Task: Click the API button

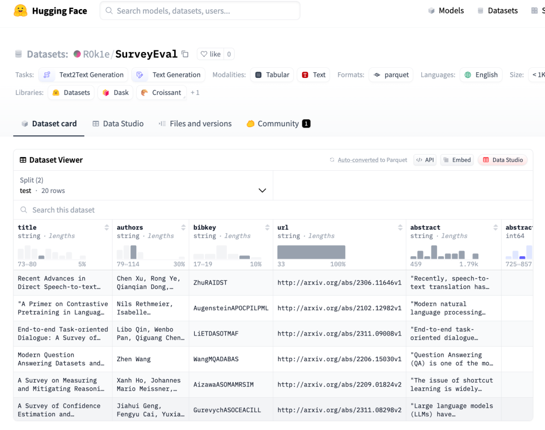Action: pyautogui.click(x=425, y=160)
